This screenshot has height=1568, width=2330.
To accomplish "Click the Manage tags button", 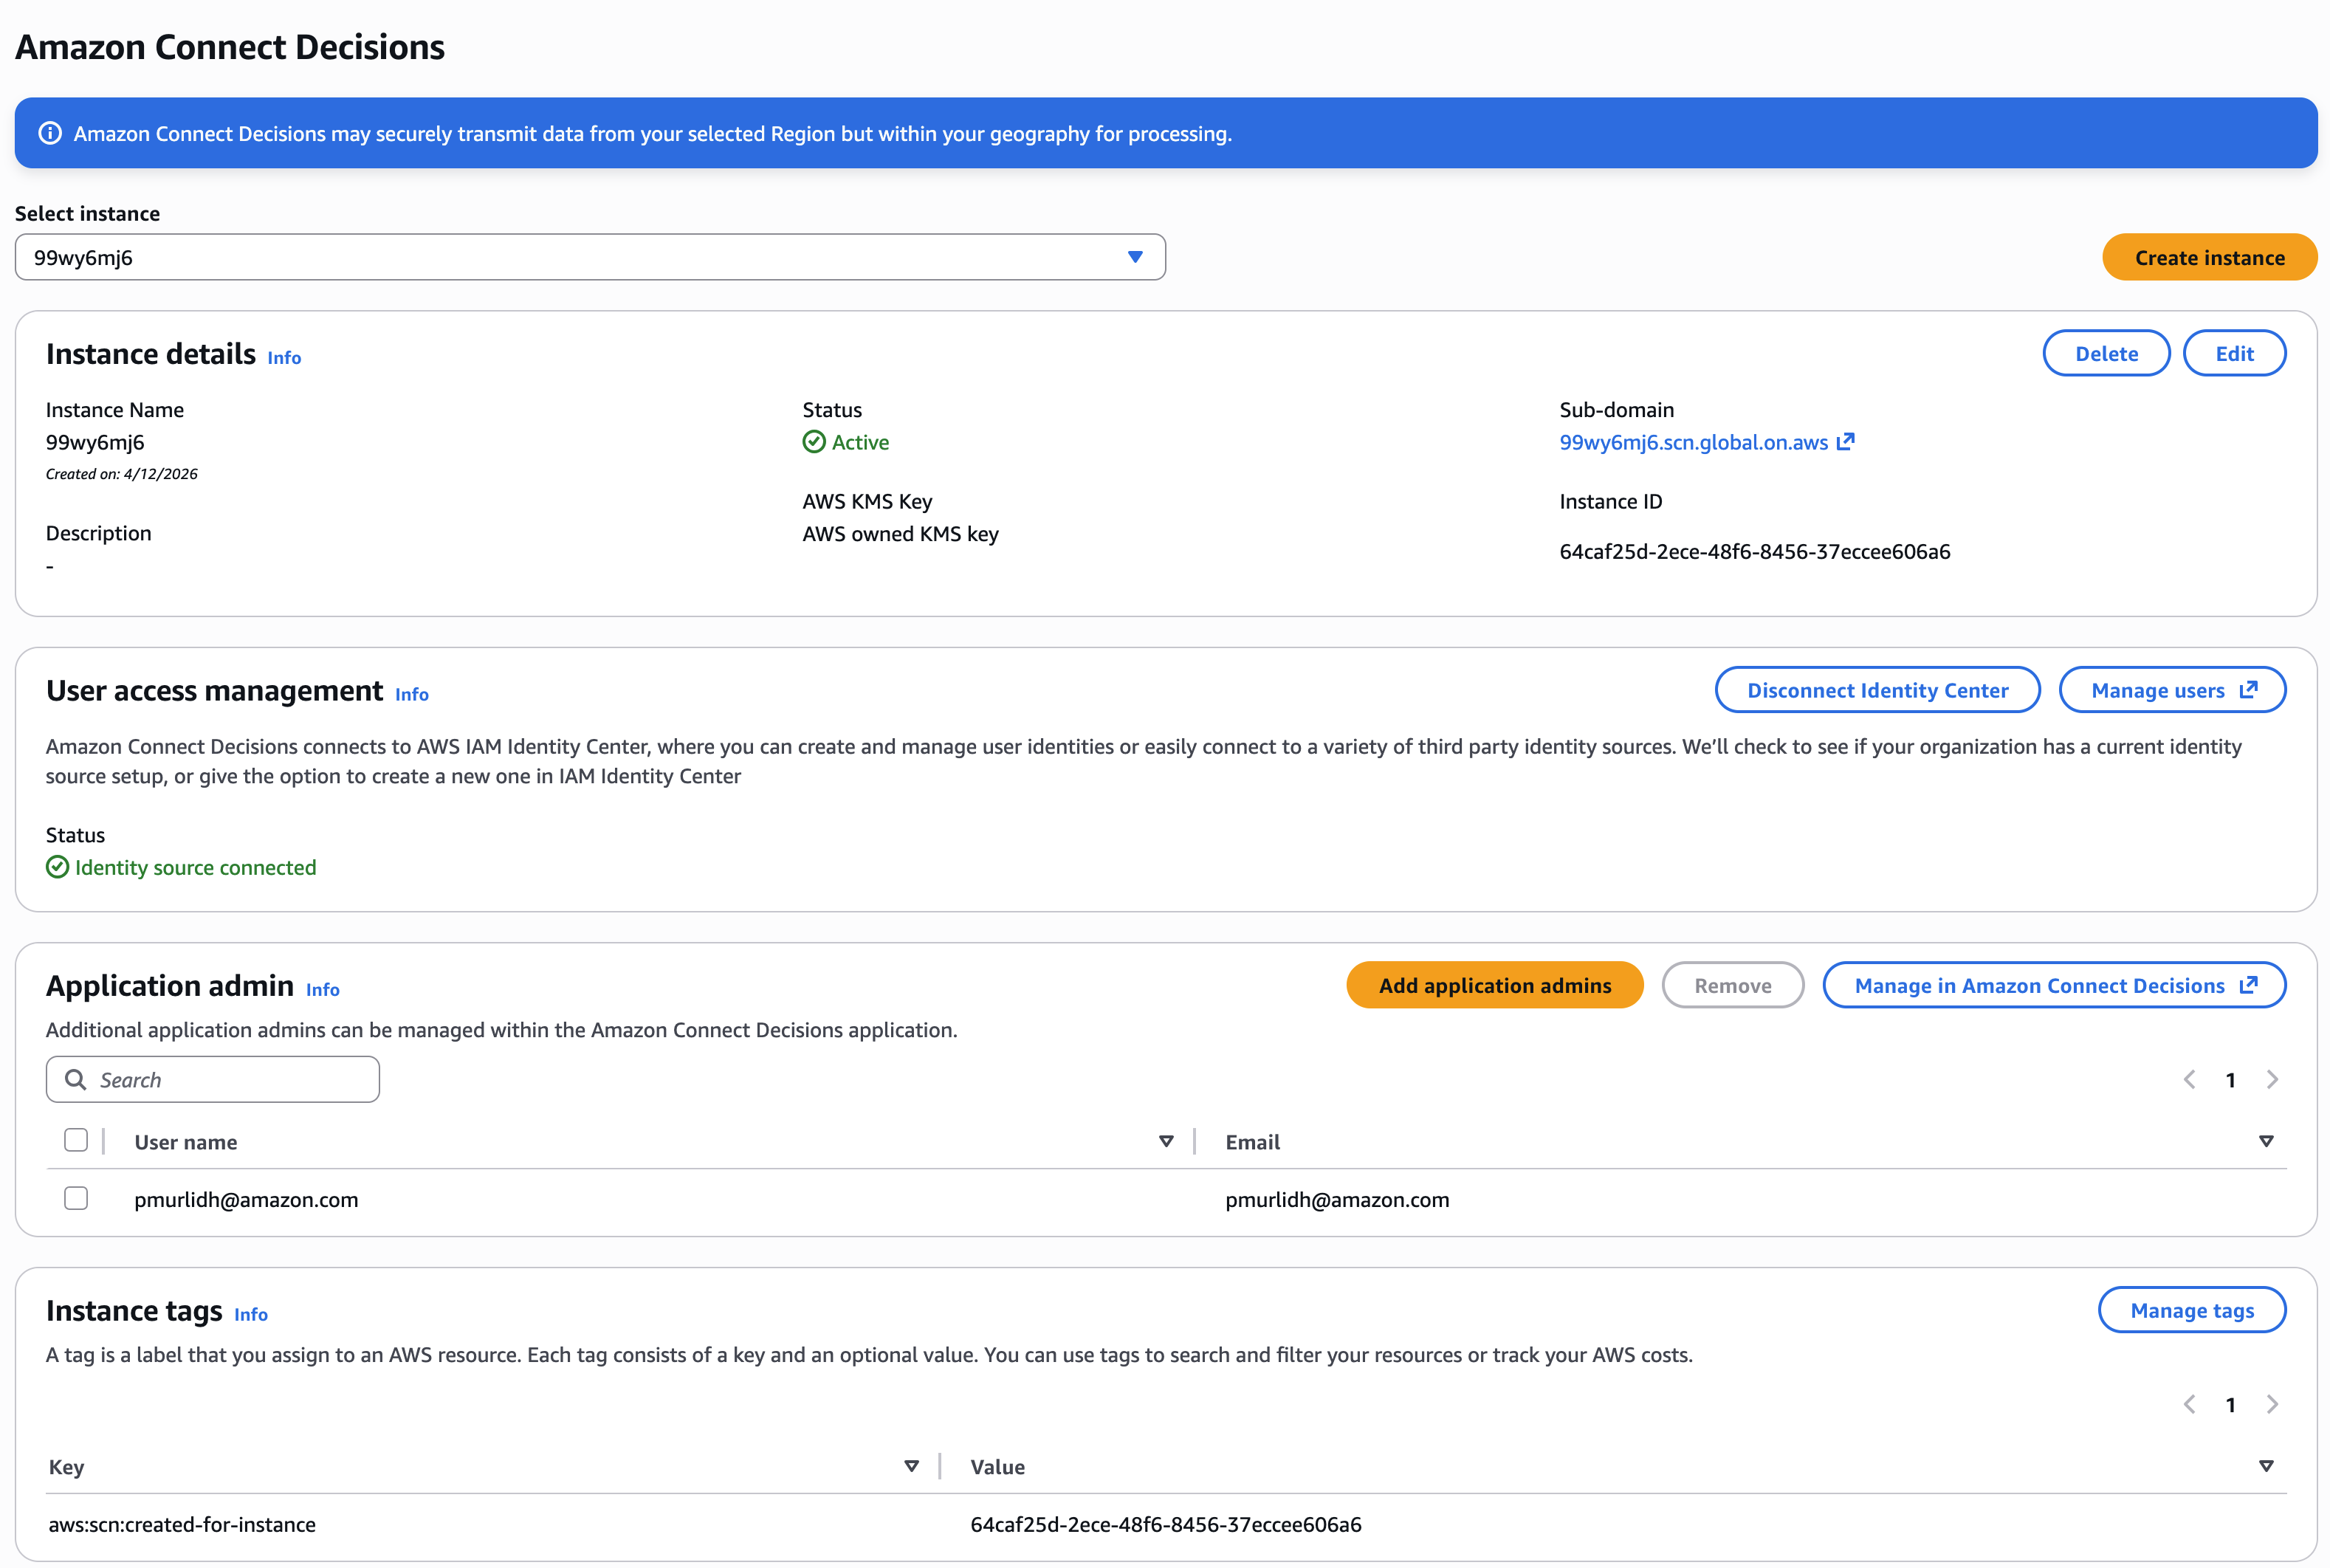I will pos(2192,1310).
